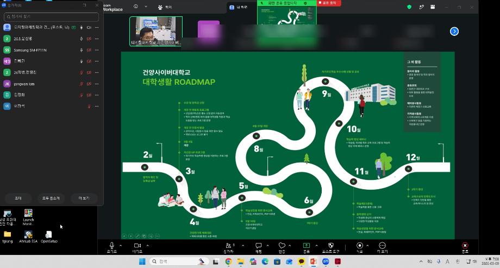500x268 pixels.
Task: Show hidden system tray icons chevron
Action: [421, 261]
